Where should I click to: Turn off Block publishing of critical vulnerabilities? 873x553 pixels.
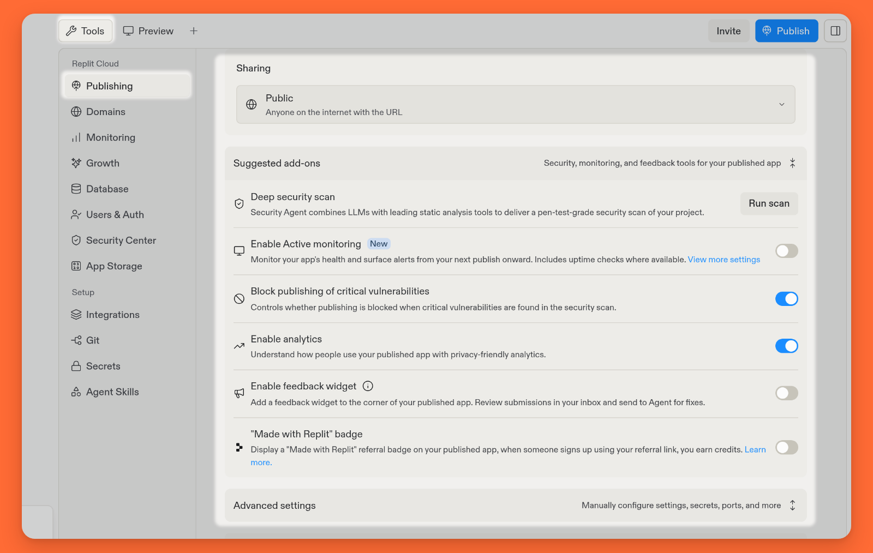(x=787, y=299)
